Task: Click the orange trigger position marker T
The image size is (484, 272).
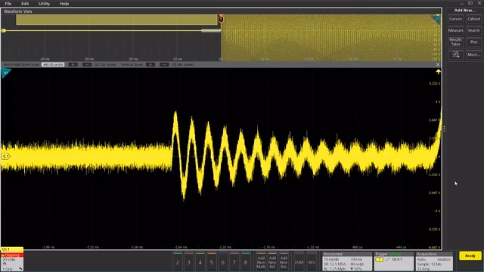Action: point(221,19)
